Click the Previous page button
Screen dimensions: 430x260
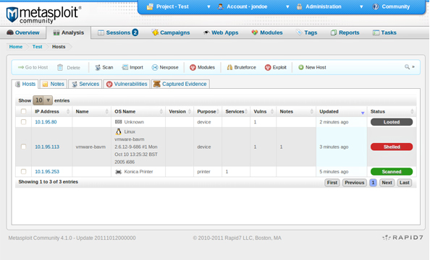point(354,183)
